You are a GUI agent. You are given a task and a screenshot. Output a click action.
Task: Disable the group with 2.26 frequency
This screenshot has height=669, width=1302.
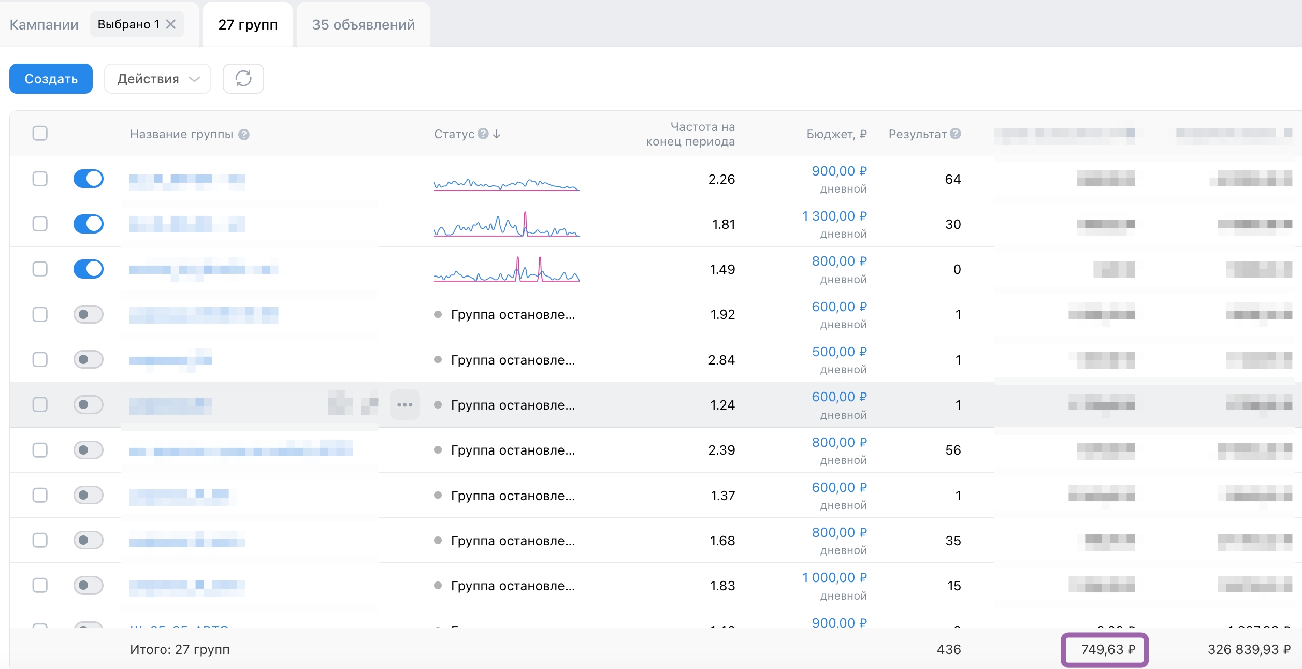pyautogui.click(x=89, y=179)
